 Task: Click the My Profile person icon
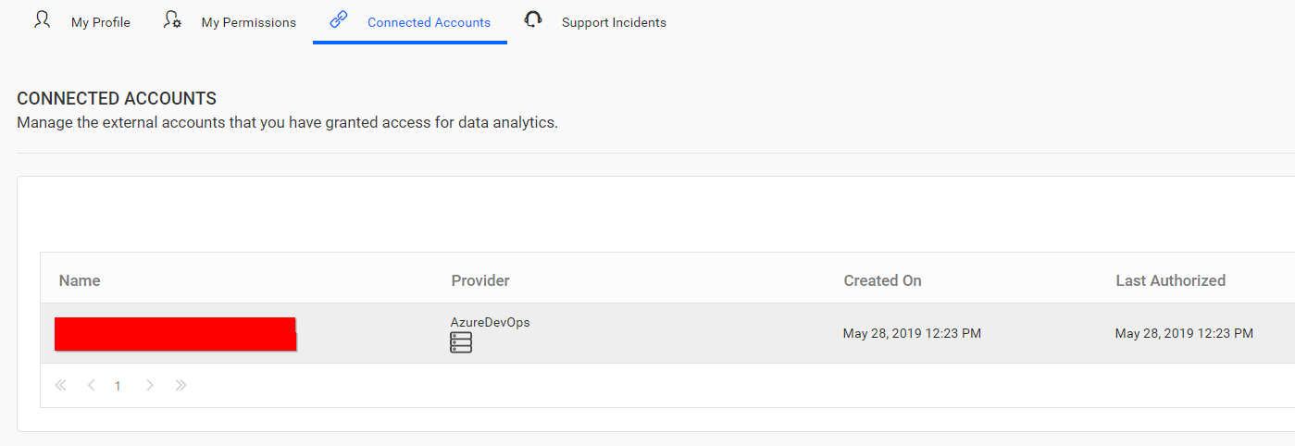click(x=42, y=19)
